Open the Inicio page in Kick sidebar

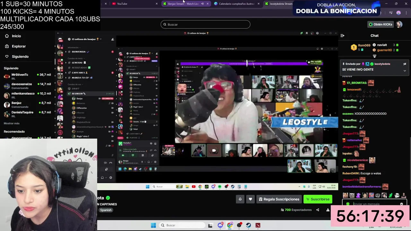tap(13, 36)
